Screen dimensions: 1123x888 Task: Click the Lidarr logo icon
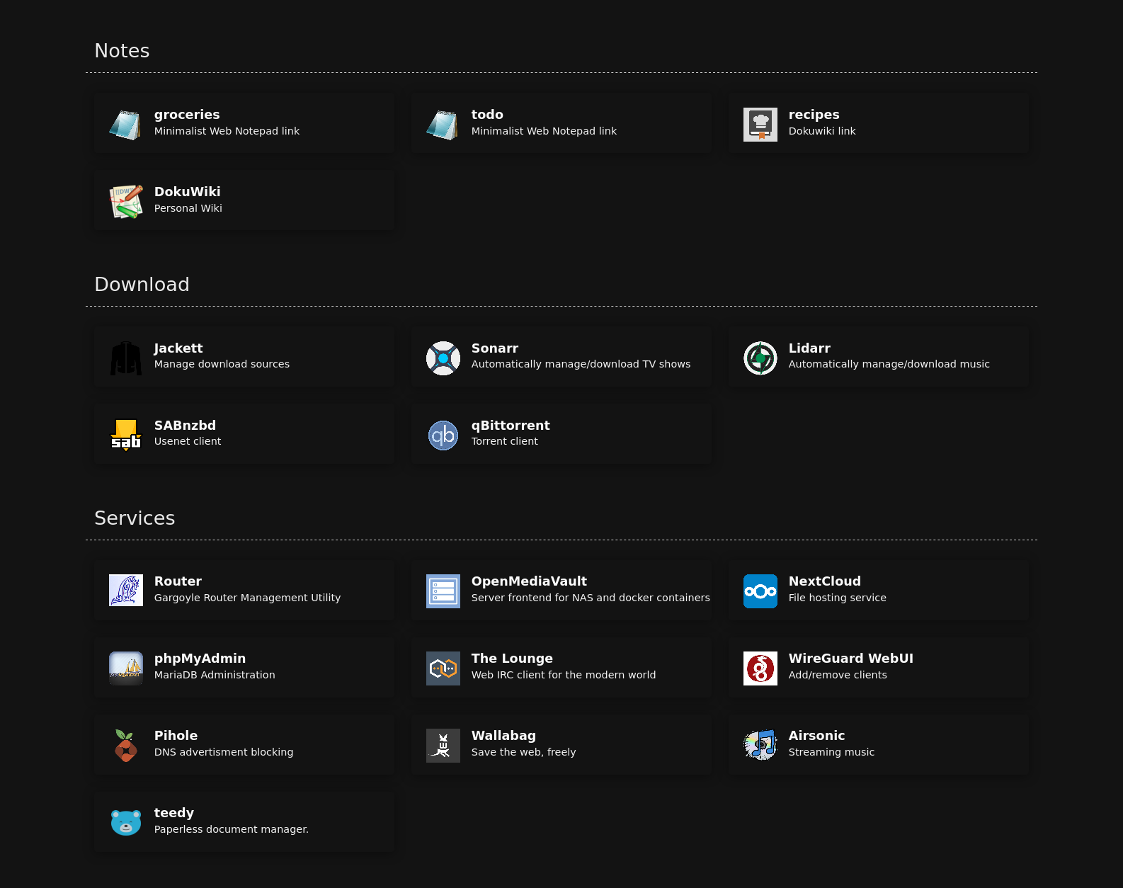(x=760, y=358)
